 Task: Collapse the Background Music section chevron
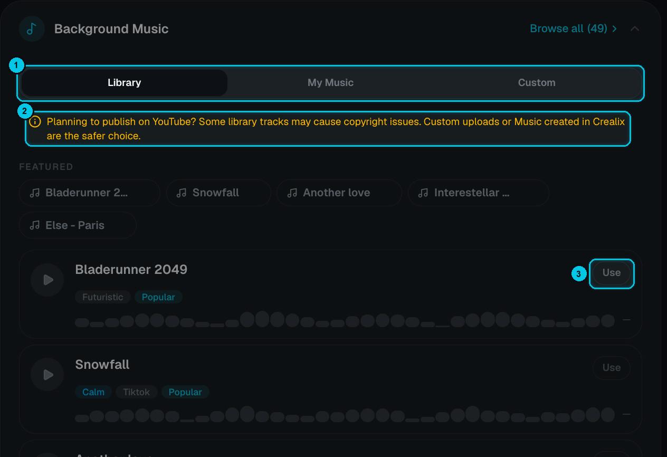635,28
